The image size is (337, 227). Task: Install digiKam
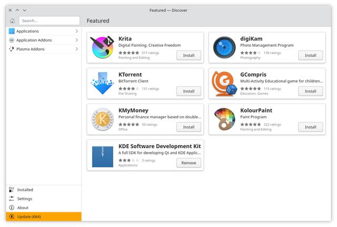(x=311, y=55)
